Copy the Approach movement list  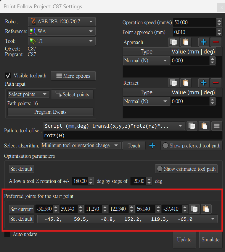[174, 42]
